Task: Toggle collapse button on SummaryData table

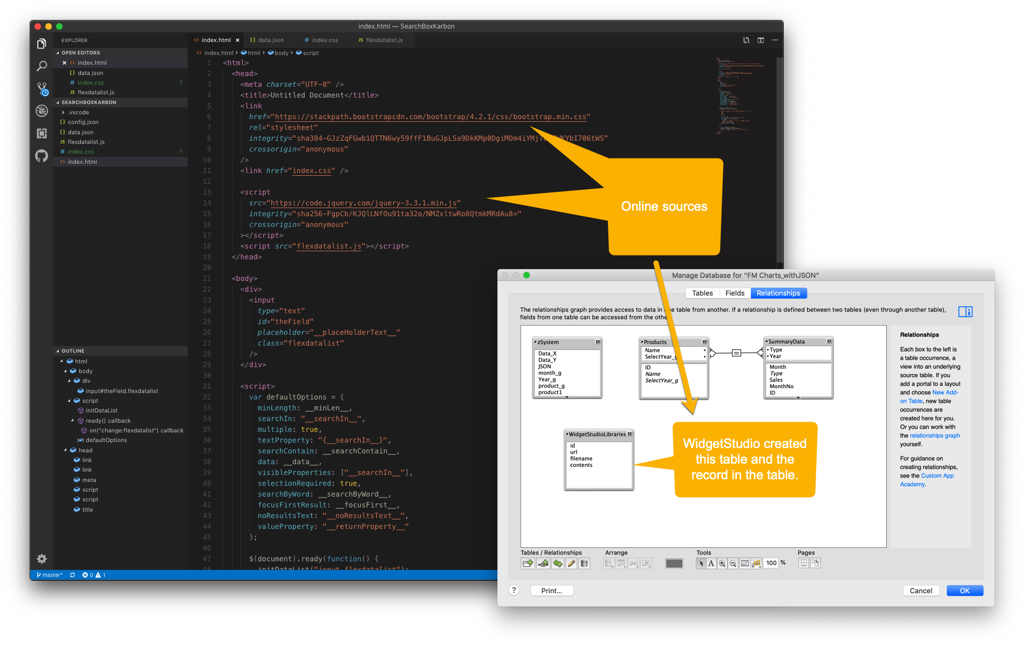Action: [x=829, y=341]
